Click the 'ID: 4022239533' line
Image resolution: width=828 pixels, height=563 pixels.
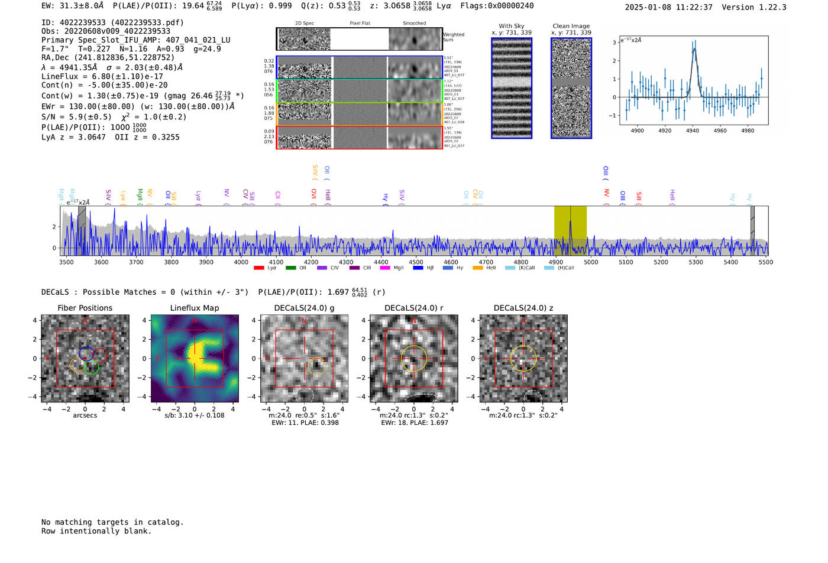(x=112, y=22)
